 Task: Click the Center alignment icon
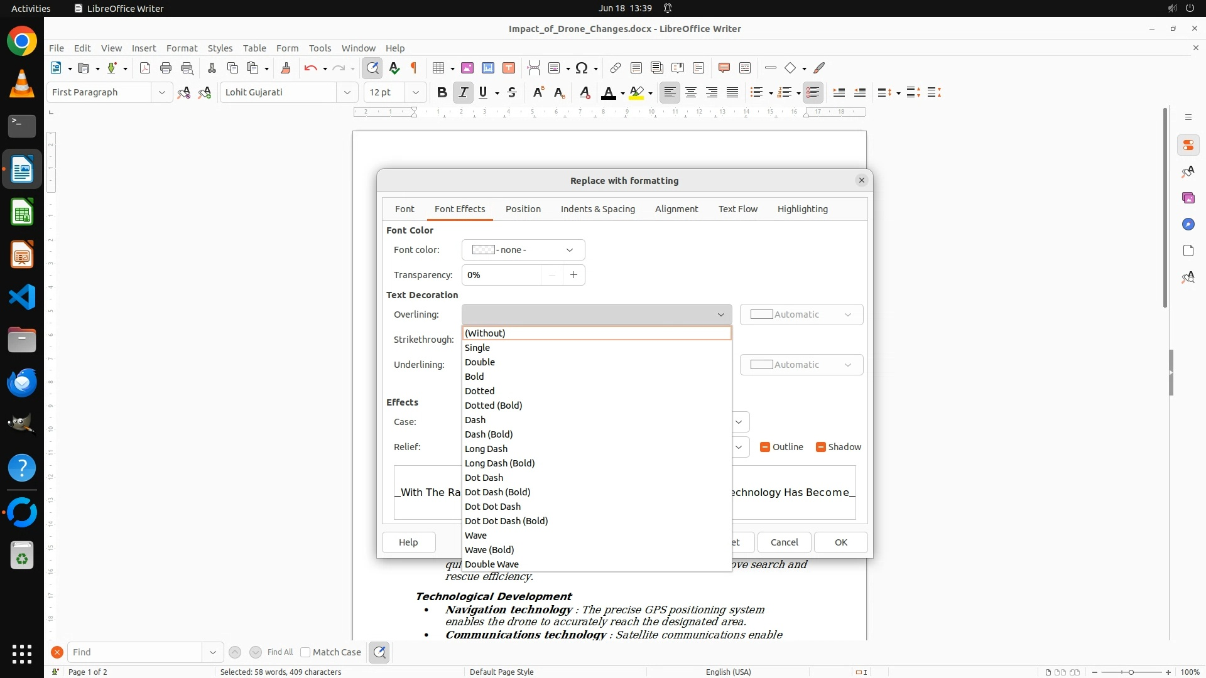point(691,93)
